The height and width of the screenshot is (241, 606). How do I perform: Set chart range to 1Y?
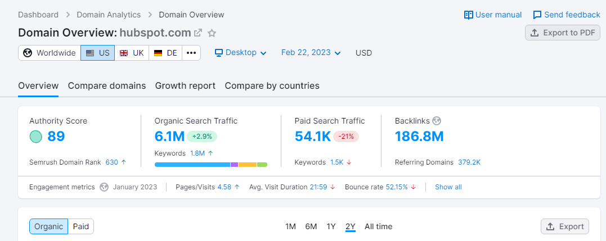(331, 226)
